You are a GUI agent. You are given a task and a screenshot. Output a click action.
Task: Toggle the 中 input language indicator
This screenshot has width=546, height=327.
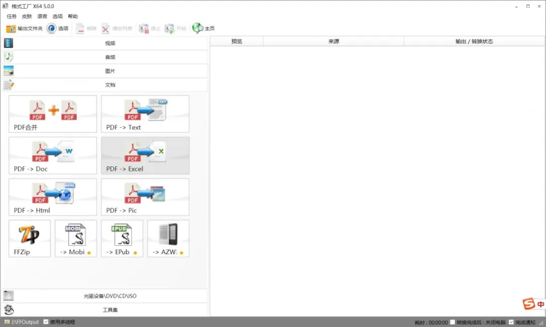pyautogui.click(x=540, y=304)
